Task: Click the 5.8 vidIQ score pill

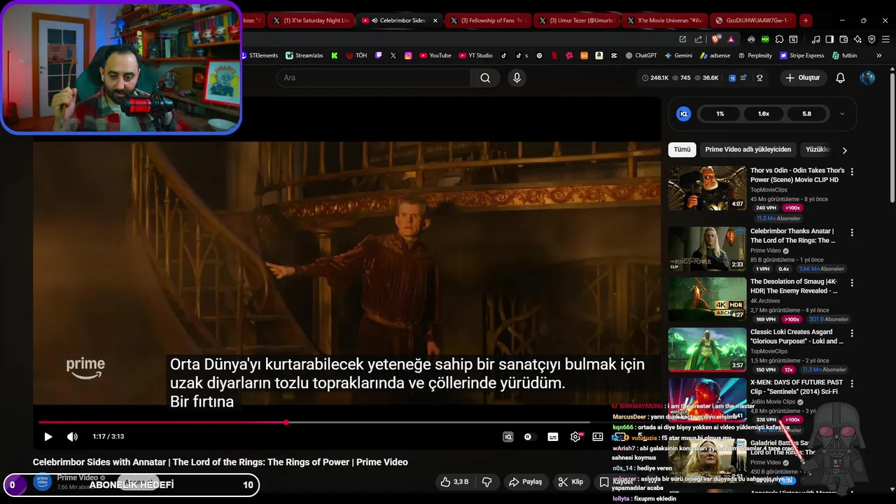Action: (x=807, y=113)
